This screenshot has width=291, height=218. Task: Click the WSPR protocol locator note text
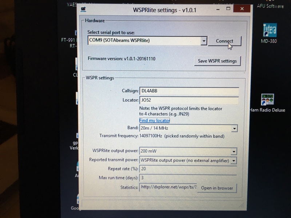(x=180, y=111)
